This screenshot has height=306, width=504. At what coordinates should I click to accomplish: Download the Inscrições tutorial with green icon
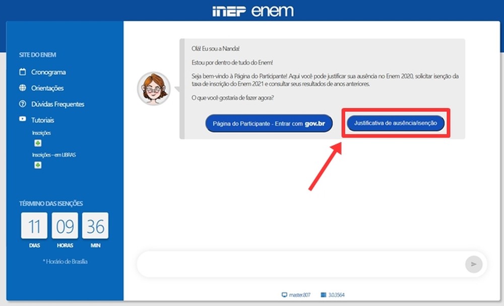pyautogui.click(x=38, y=143)
